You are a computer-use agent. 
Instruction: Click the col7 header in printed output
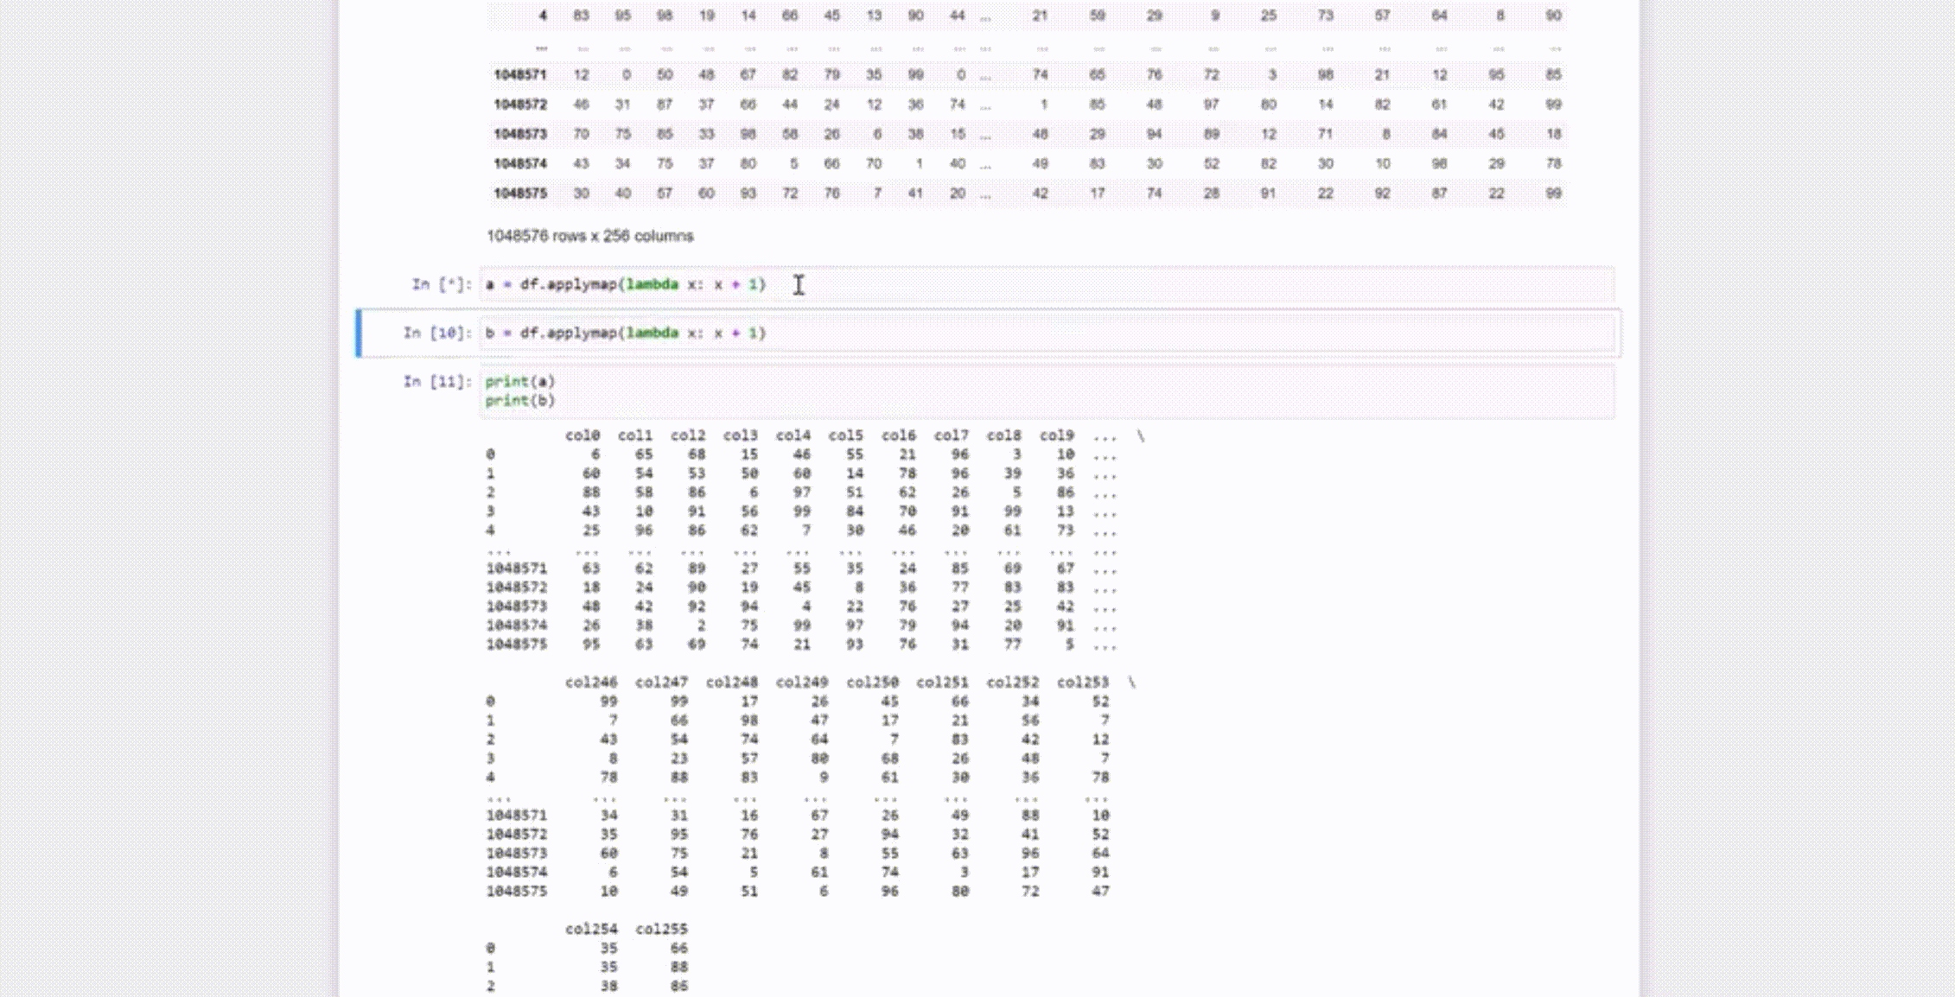click(x=952, y=435)
